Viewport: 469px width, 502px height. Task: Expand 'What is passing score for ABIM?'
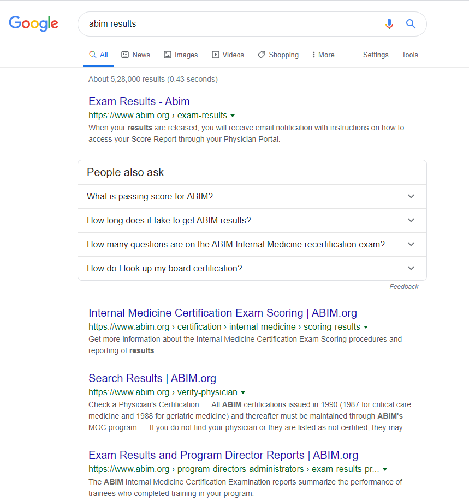tap(252, 196)
